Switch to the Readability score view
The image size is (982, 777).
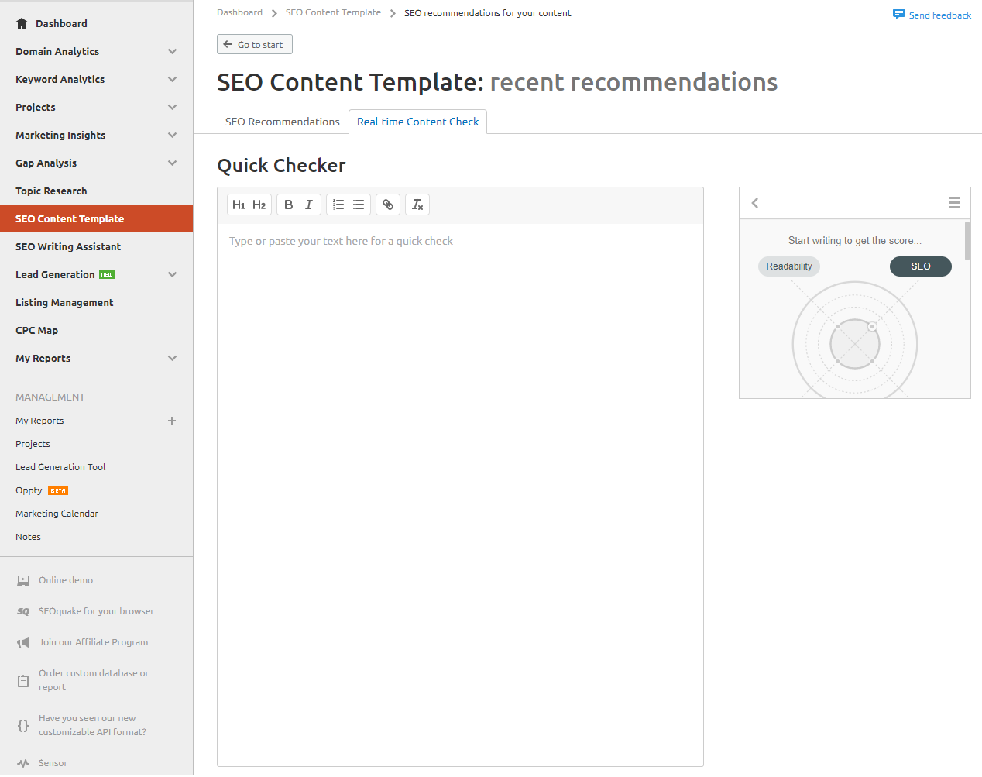[x=788, y=266]
